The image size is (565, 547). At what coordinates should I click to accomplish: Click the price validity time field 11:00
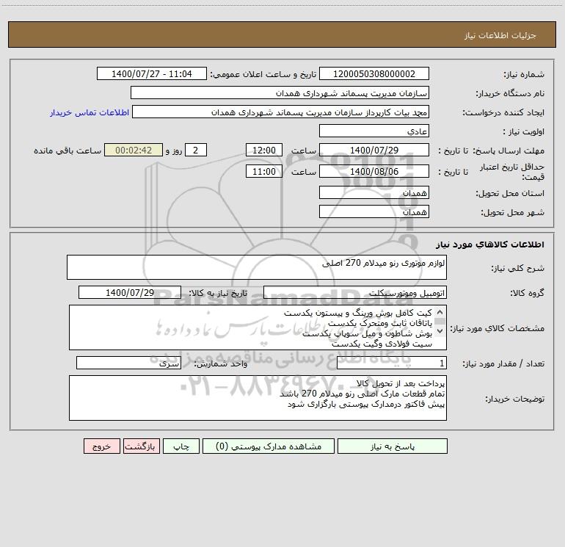[263, 171]
